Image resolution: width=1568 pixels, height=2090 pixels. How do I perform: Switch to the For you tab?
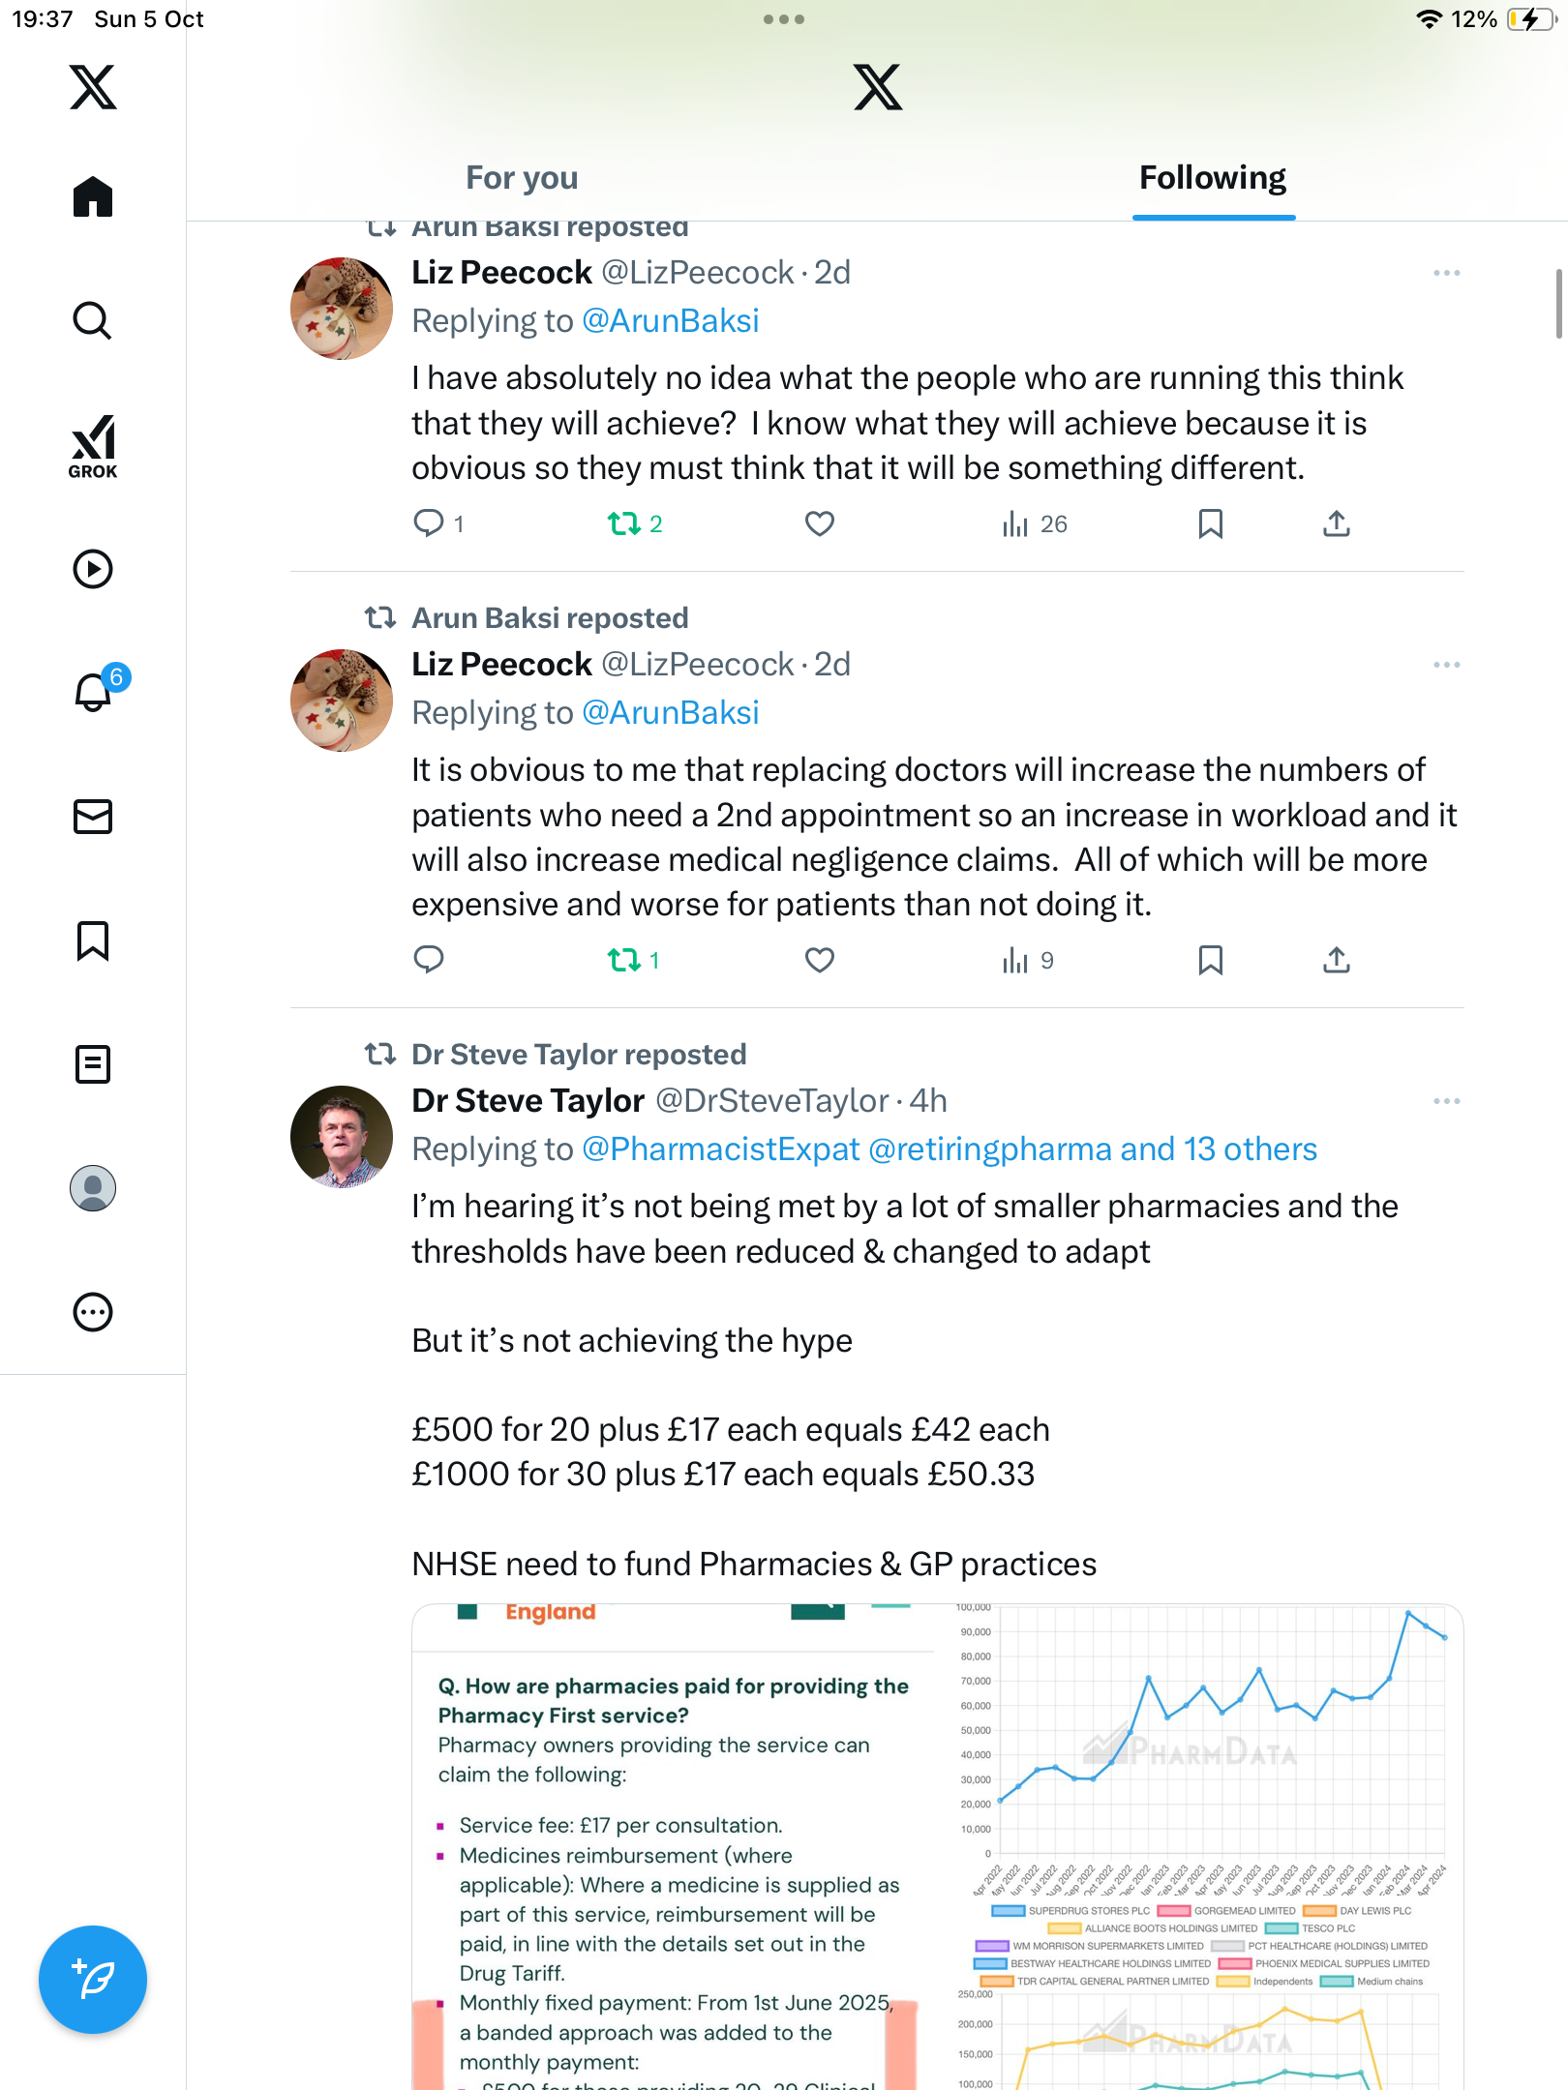[x=522, y=178]
